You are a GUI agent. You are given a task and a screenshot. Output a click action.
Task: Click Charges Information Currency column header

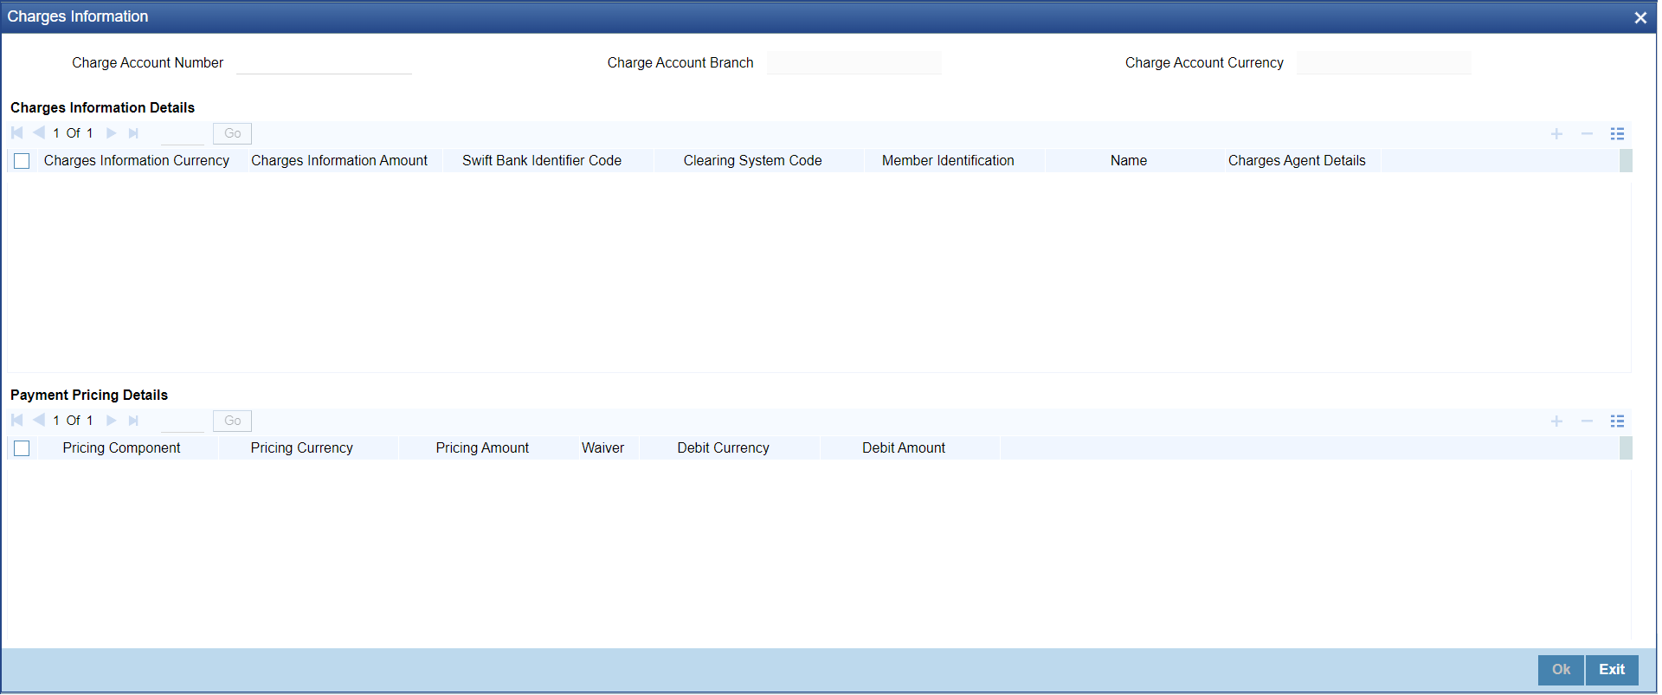[x=137, y=161]
